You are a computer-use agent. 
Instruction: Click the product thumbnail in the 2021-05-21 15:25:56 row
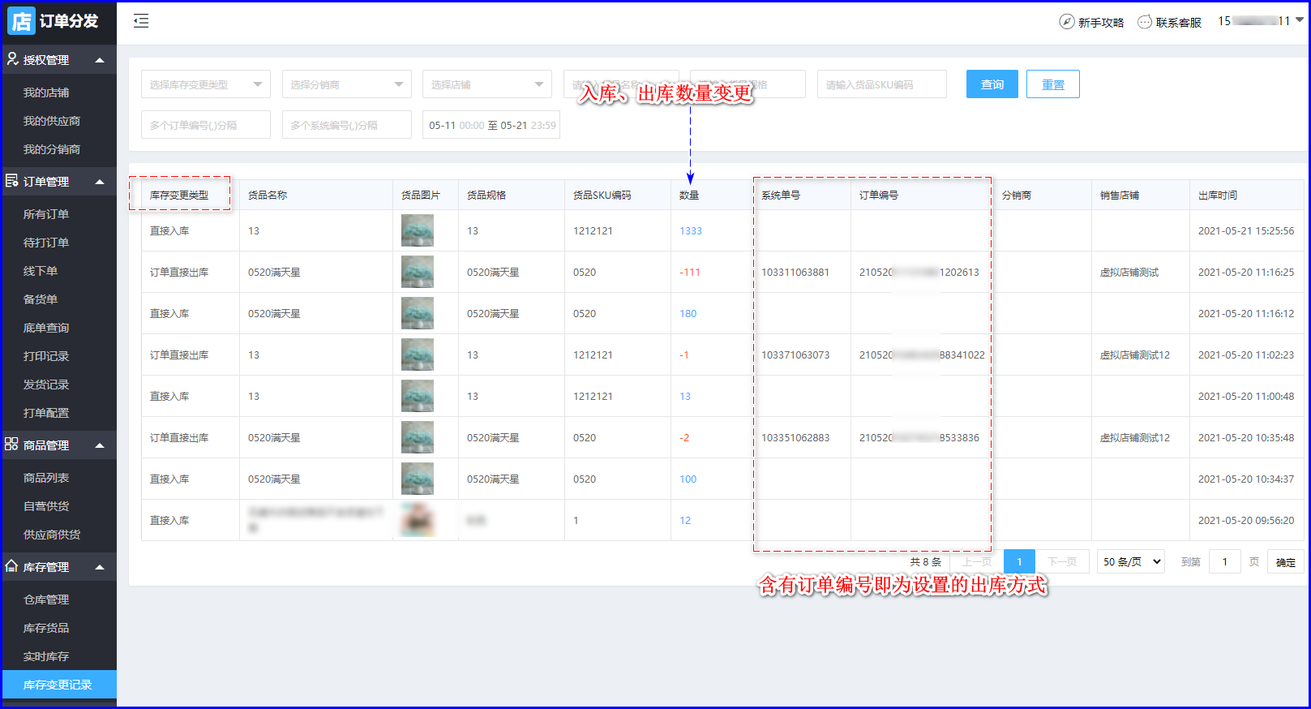[418, 230]
